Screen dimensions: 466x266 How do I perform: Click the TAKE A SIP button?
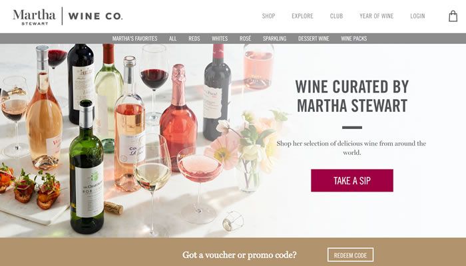(x=352, y=180)
